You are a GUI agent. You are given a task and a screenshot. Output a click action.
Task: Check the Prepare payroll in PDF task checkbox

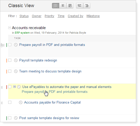pyautogui.click(x=10, y=45)
